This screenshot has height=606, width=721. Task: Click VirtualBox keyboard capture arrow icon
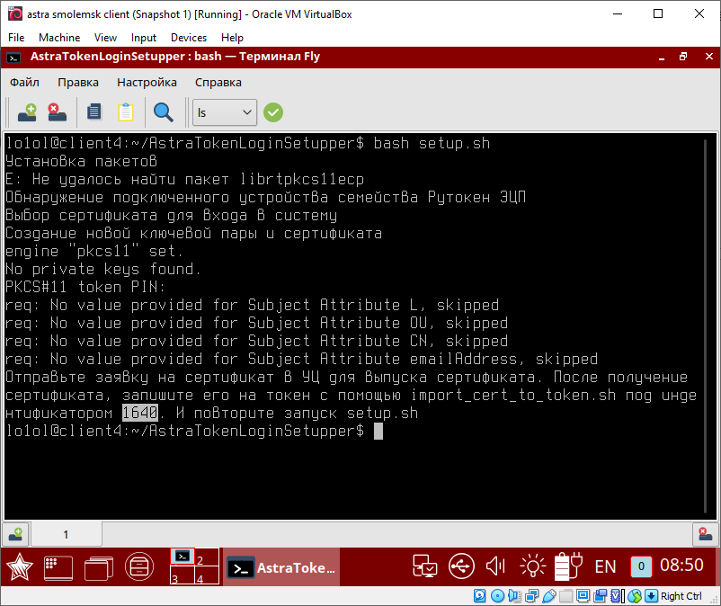pyautogui.click(x=652, y=596)
